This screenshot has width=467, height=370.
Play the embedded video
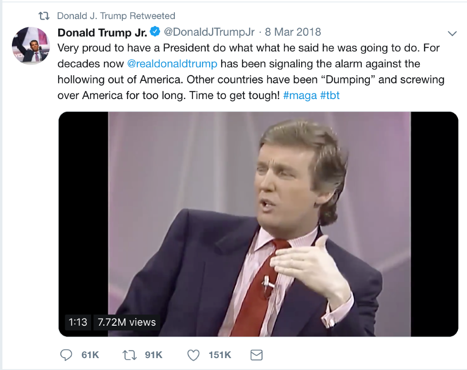258,224
